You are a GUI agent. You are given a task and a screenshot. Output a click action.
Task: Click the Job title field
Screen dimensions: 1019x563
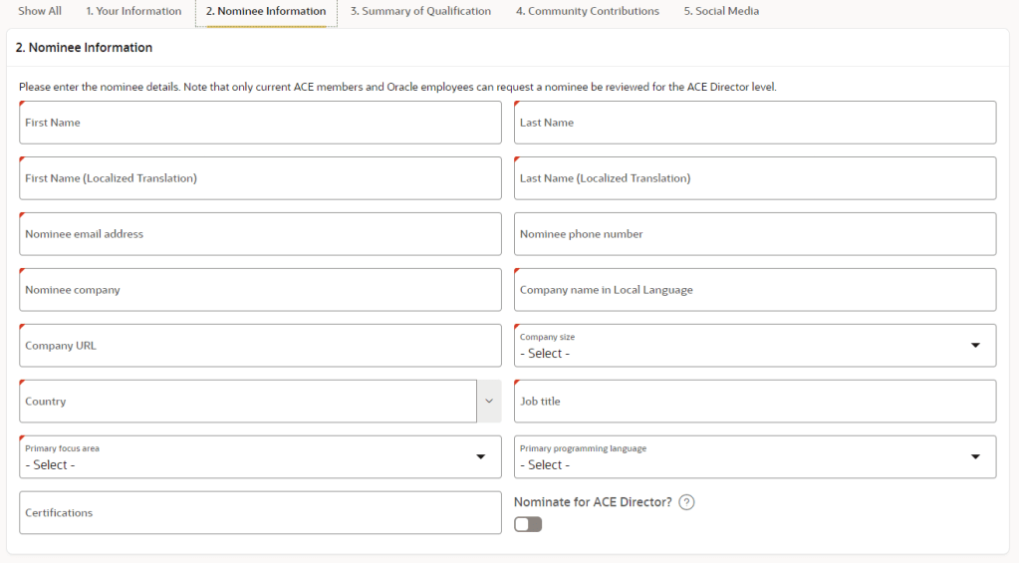tap(754, 402)
